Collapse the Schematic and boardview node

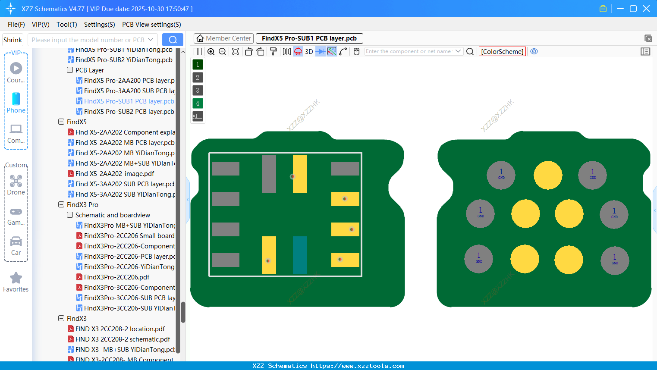(x=70, y=215)
